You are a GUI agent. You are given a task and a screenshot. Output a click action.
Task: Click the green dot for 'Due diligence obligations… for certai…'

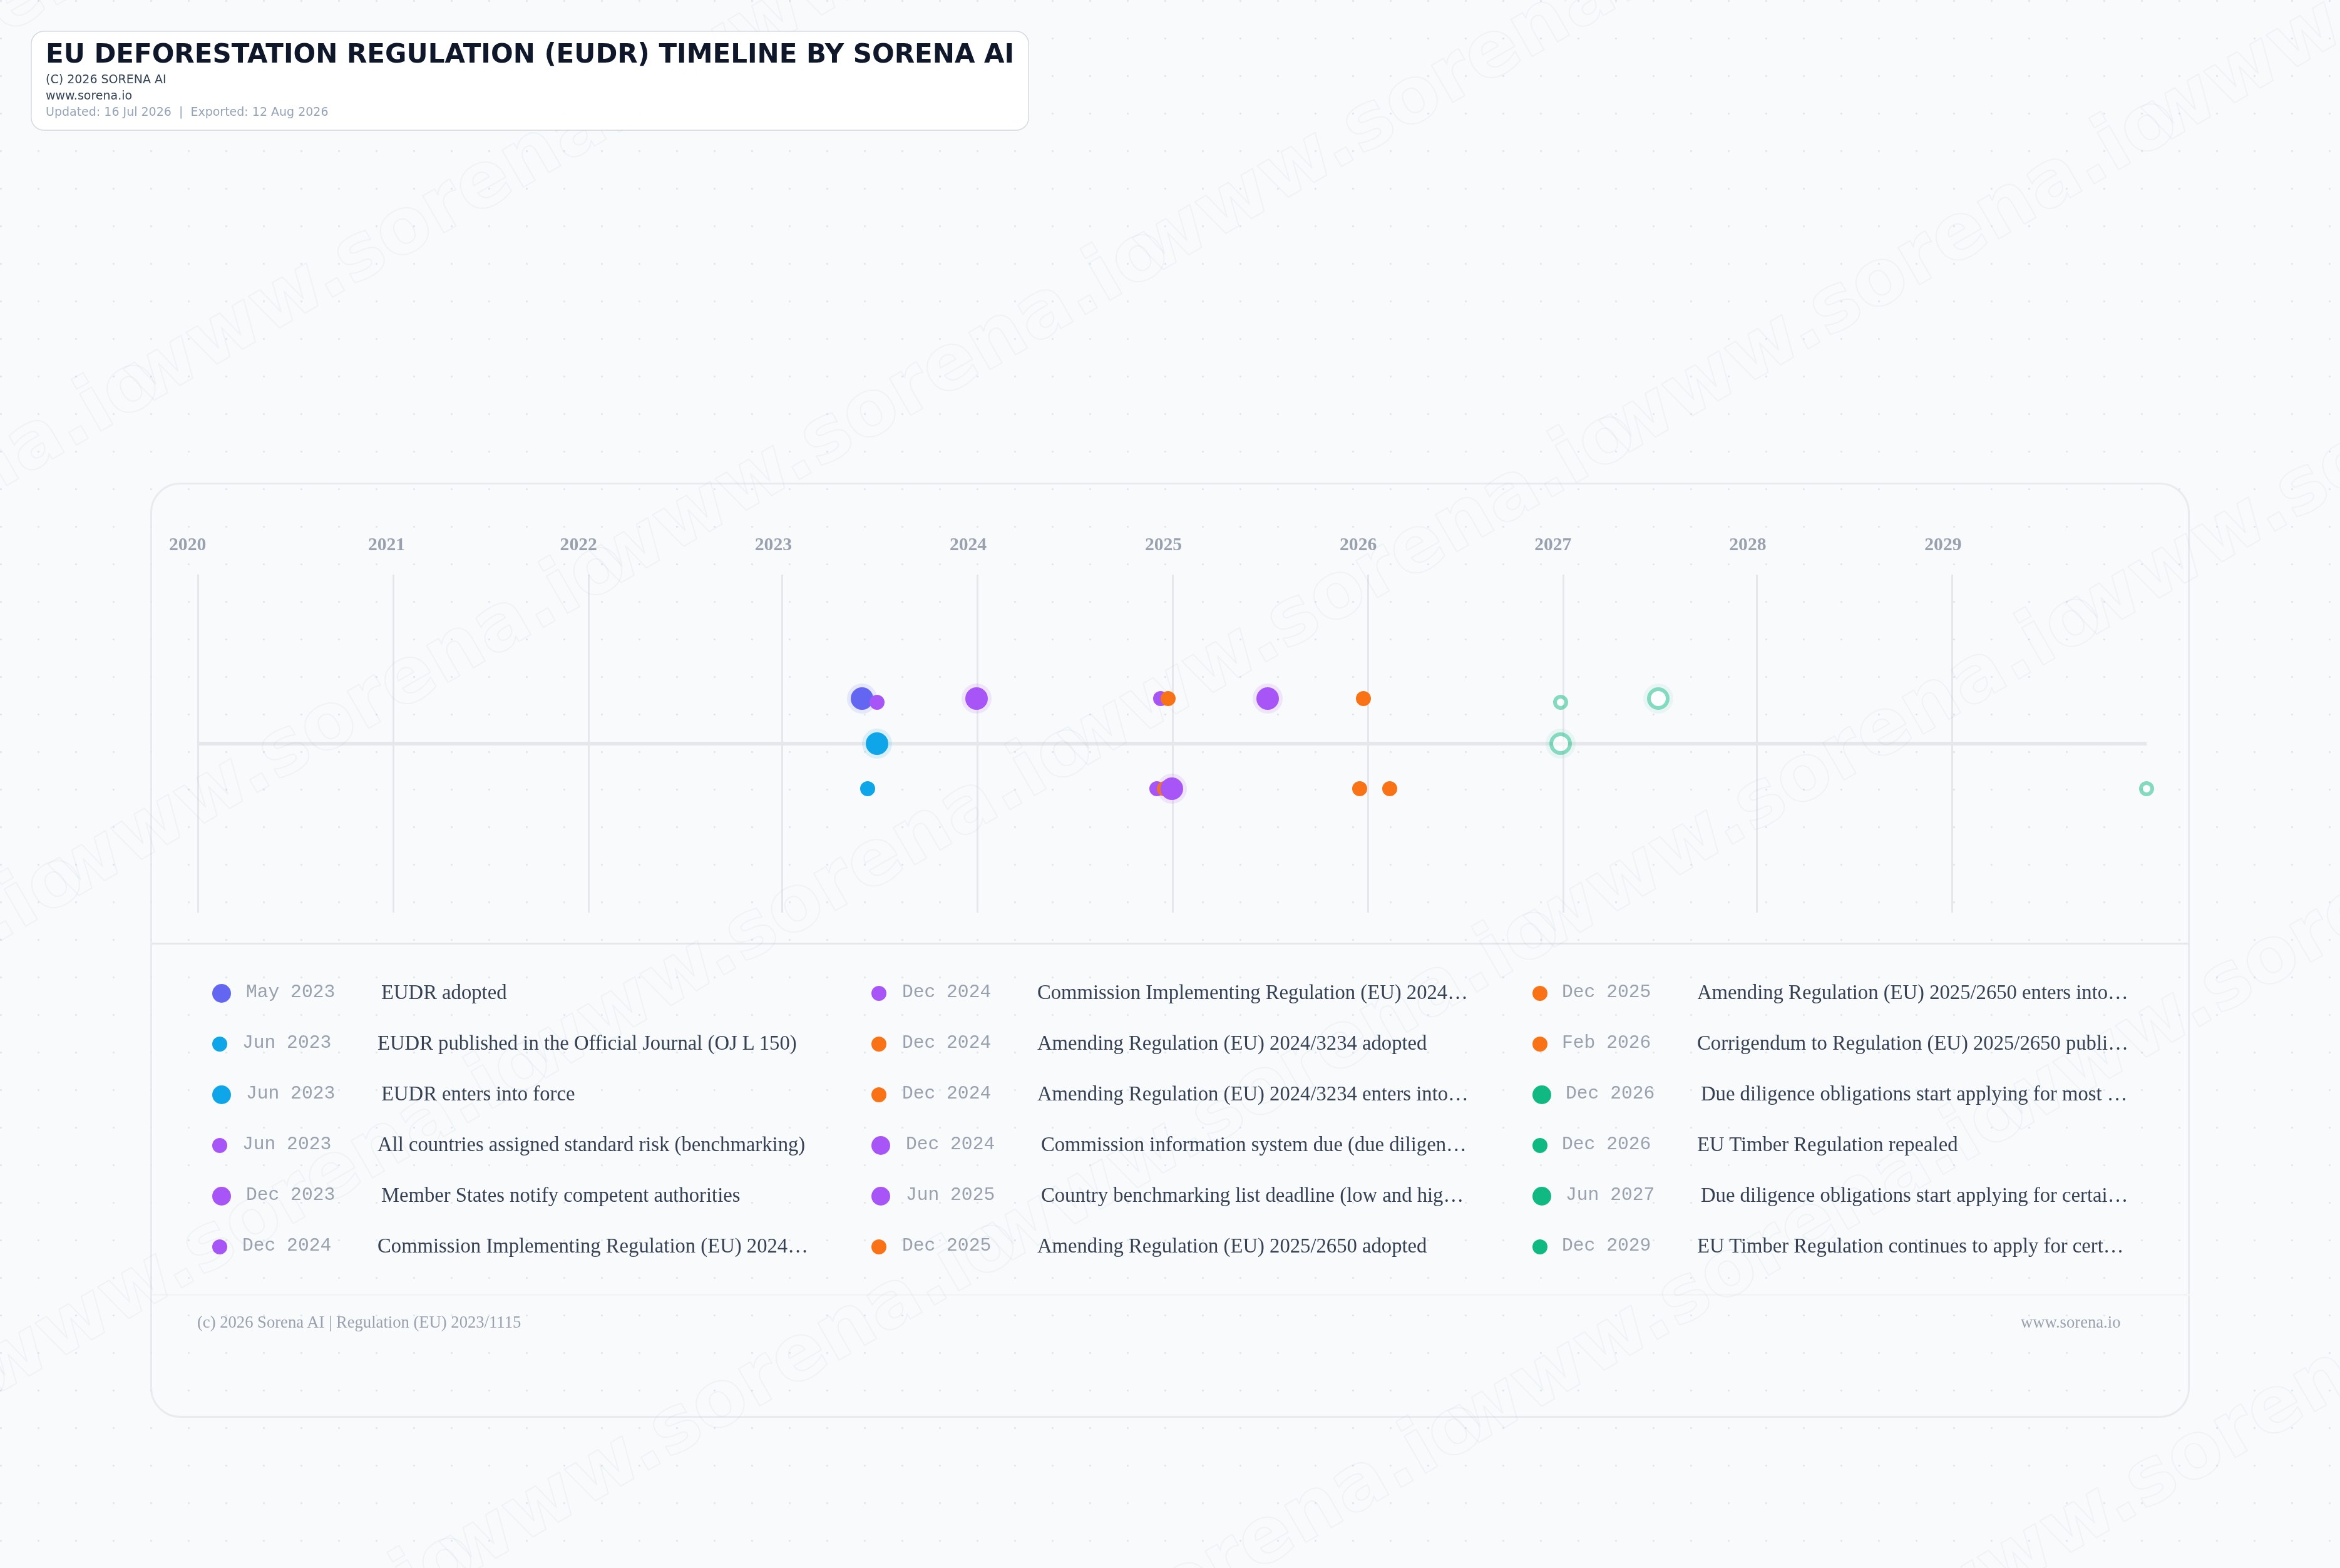point(1541,1196)
